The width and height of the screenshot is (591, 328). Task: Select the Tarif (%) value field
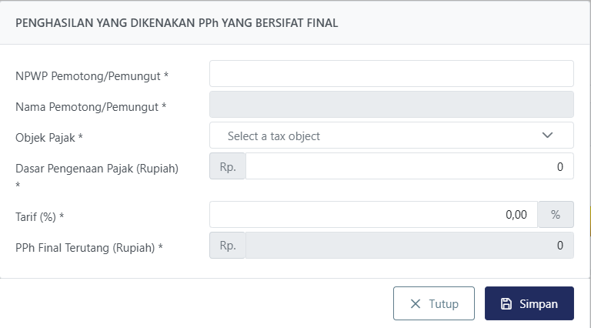pos(373,215)
